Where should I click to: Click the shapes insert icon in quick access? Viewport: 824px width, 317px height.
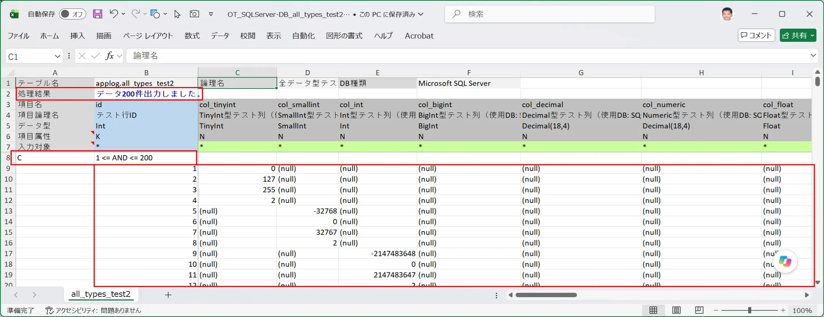point(155,14)
